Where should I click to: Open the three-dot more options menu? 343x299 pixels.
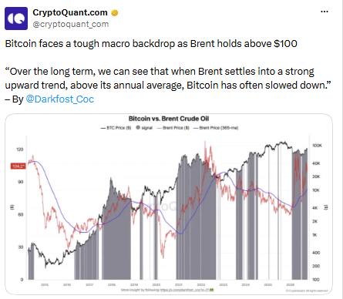(325, 12)
